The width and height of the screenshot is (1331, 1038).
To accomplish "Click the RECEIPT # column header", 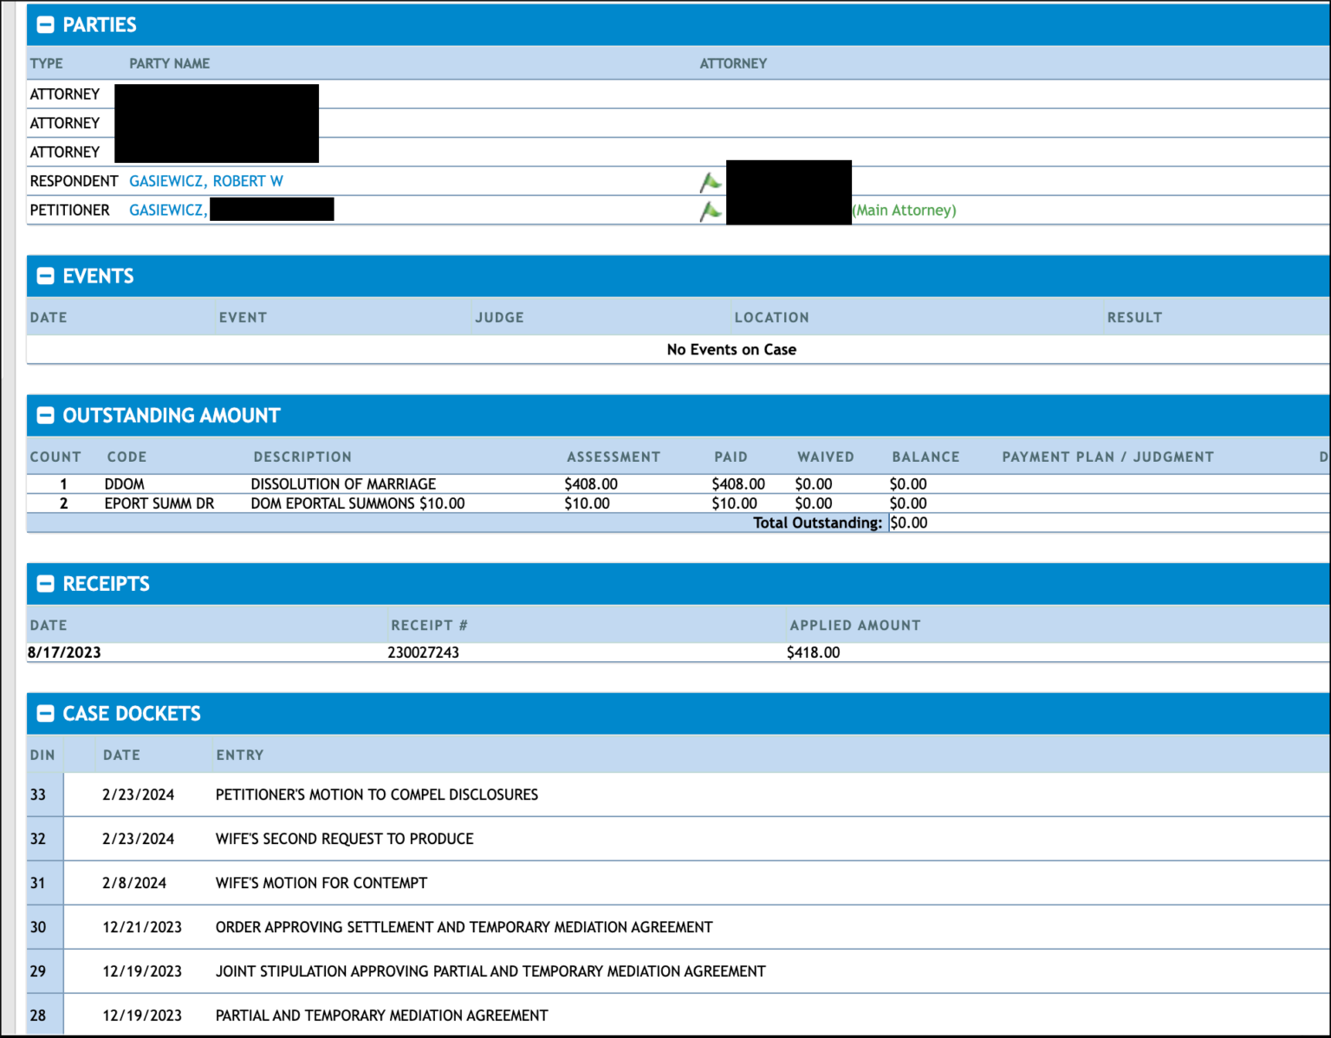I will tap(429, 625).
